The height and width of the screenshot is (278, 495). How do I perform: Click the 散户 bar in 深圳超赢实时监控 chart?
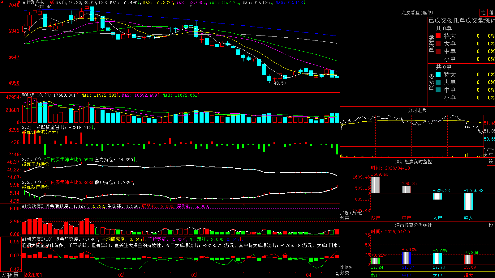click(375, 185)
